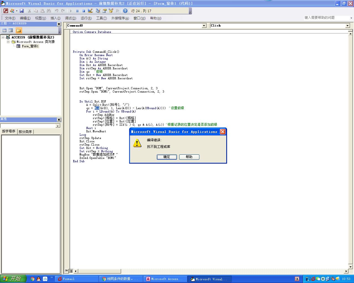Click the system tray clock 10:53

pyautogui.click(x=346, y=279)
